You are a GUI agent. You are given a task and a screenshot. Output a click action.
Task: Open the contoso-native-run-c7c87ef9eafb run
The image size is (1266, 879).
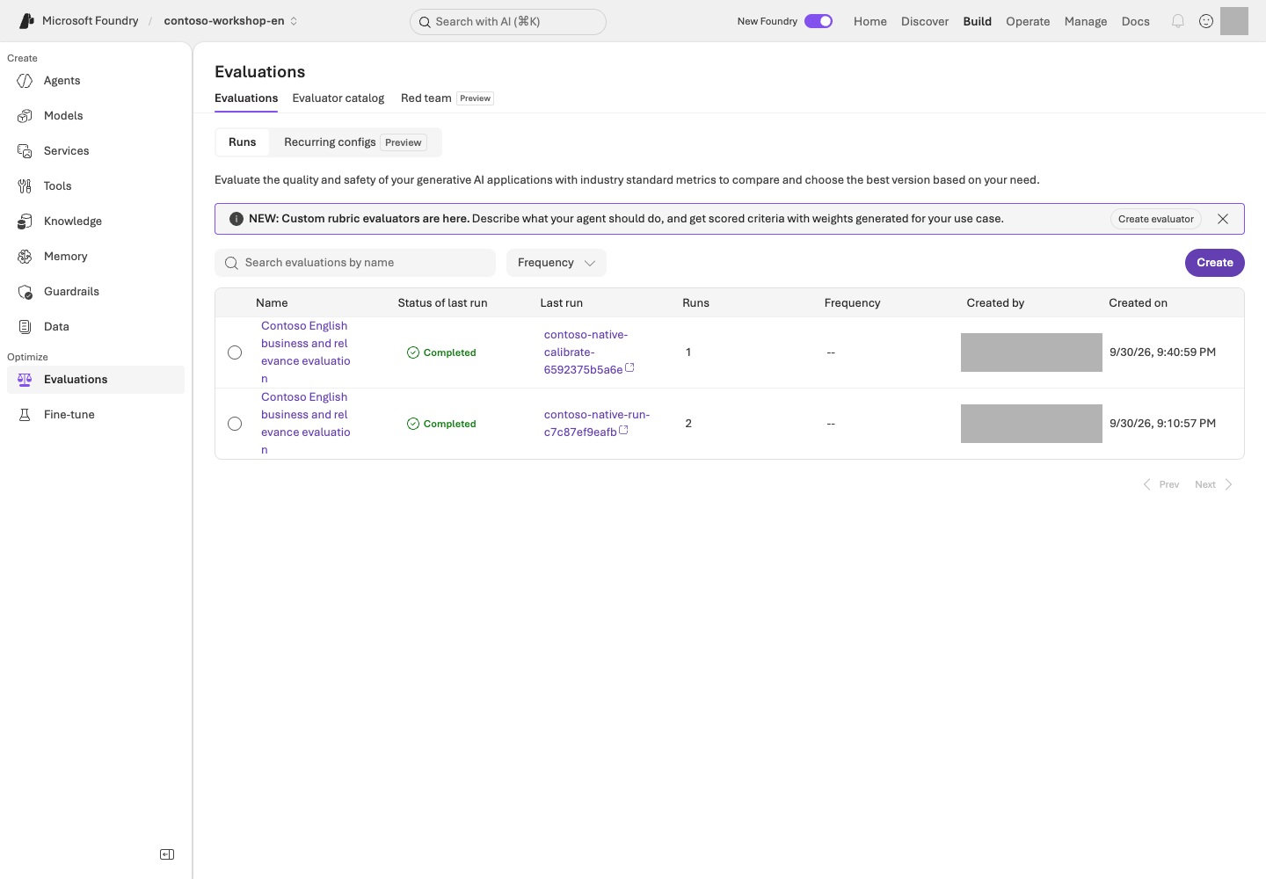[x=596, y=424]
